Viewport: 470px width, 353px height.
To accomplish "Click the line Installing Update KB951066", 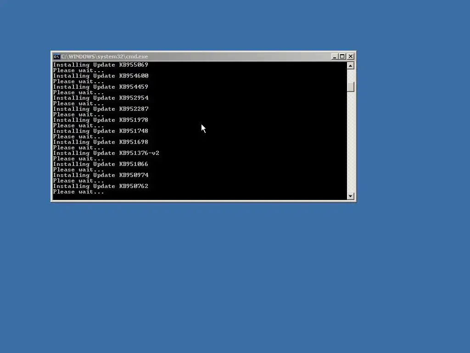I will coord(101,164).
